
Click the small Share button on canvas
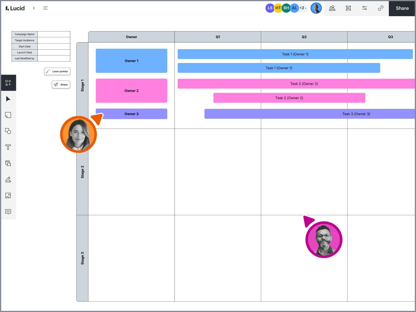pyautogui.click(x=61, y=85)
